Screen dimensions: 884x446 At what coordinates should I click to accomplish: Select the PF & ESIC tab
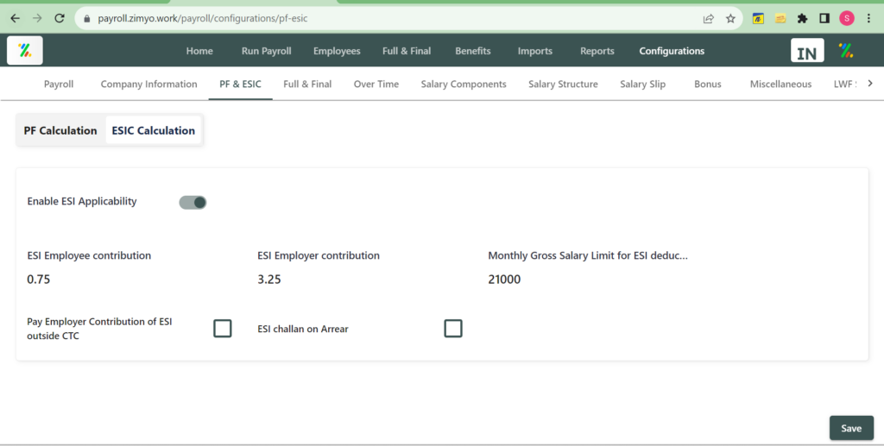[240, 84]
